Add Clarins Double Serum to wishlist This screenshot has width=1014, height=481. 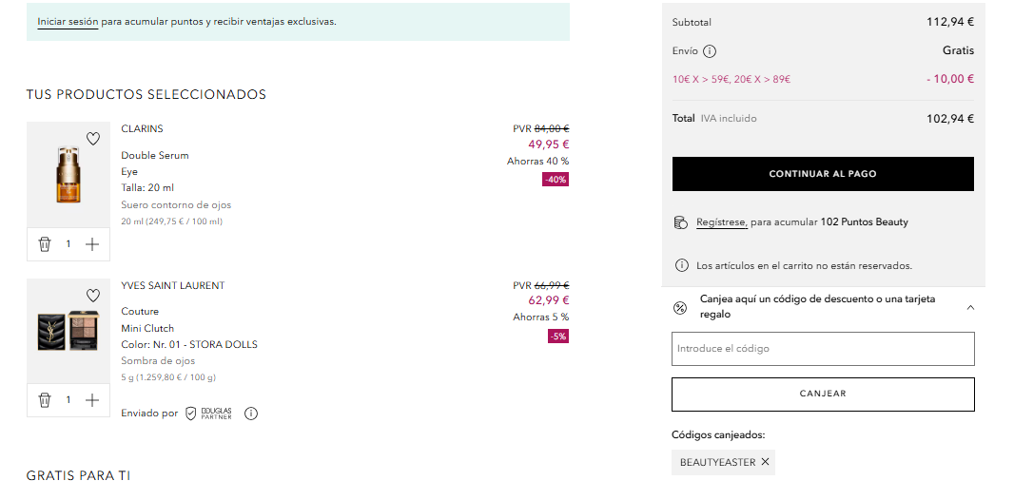click(92, 139)
